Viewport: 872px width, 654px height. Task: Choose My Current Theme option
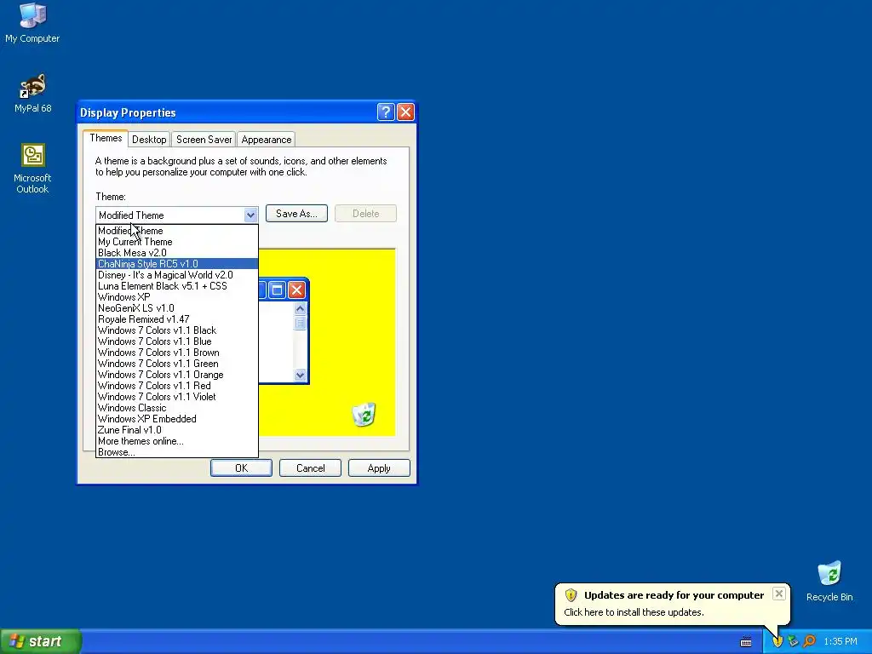(177, 242)
